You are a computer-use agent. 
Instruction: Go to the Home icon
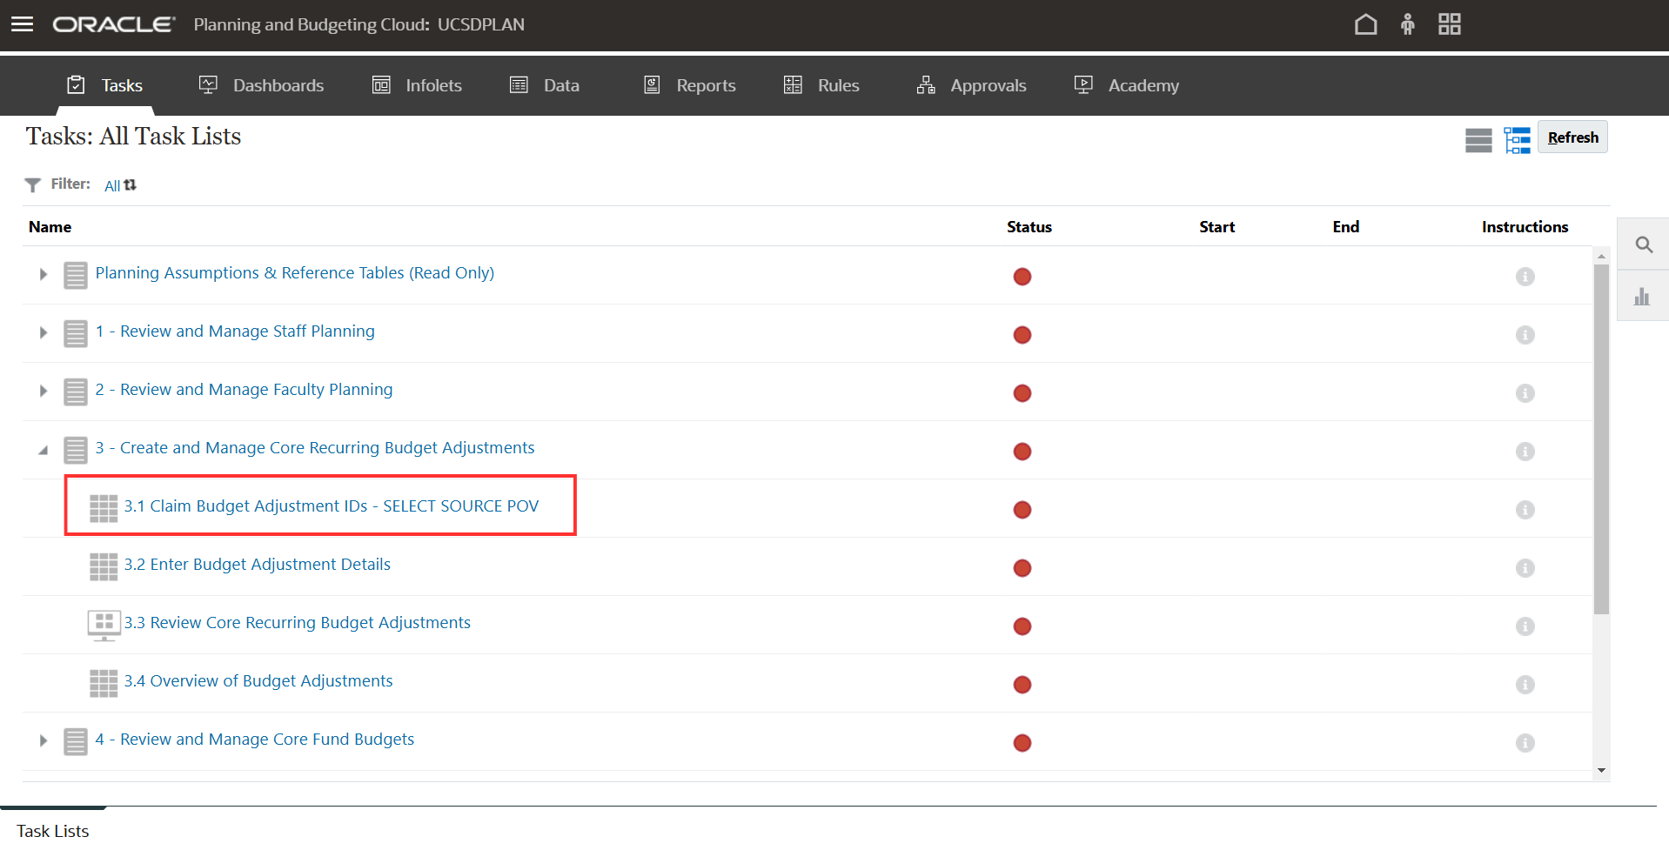coord(1365,24)
